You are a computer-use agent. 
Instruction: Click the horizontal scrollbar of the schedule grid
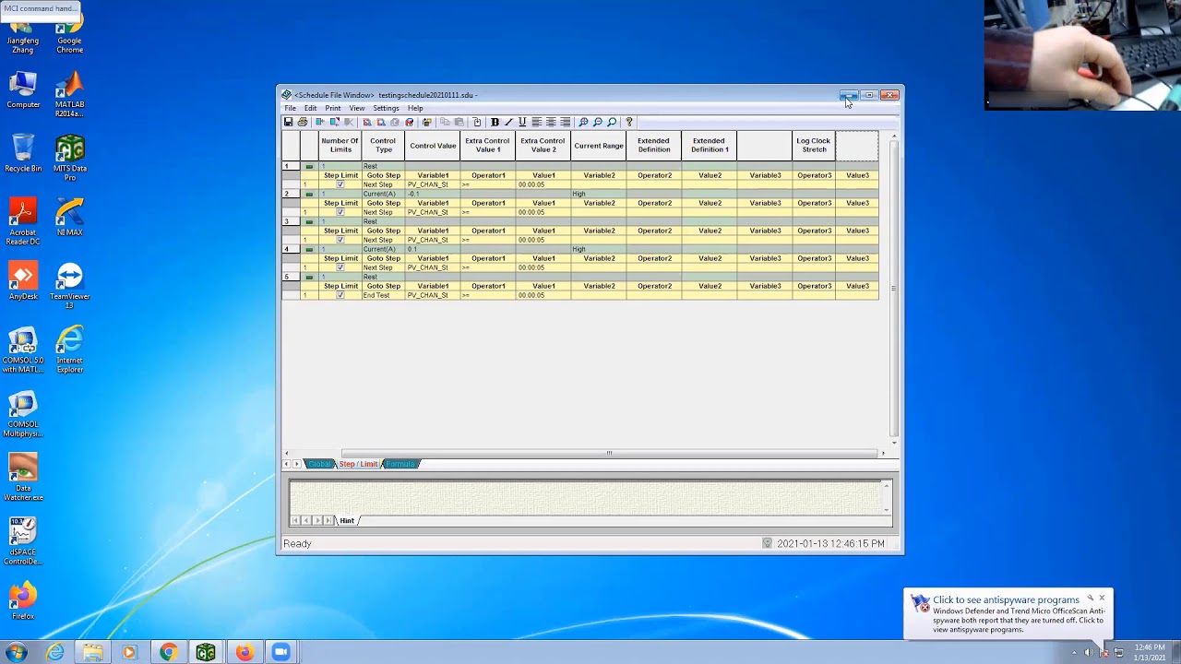pos(609,453)
